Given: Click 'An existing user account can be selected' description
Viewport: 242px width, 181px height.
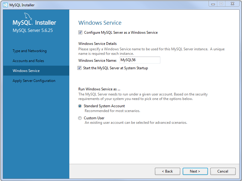Looking at the screenshot, I should pos(136,123).
